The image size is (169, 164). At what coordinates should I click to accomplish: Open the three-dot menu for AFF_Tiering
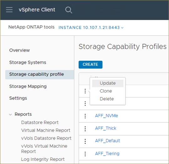coord(85,154)
